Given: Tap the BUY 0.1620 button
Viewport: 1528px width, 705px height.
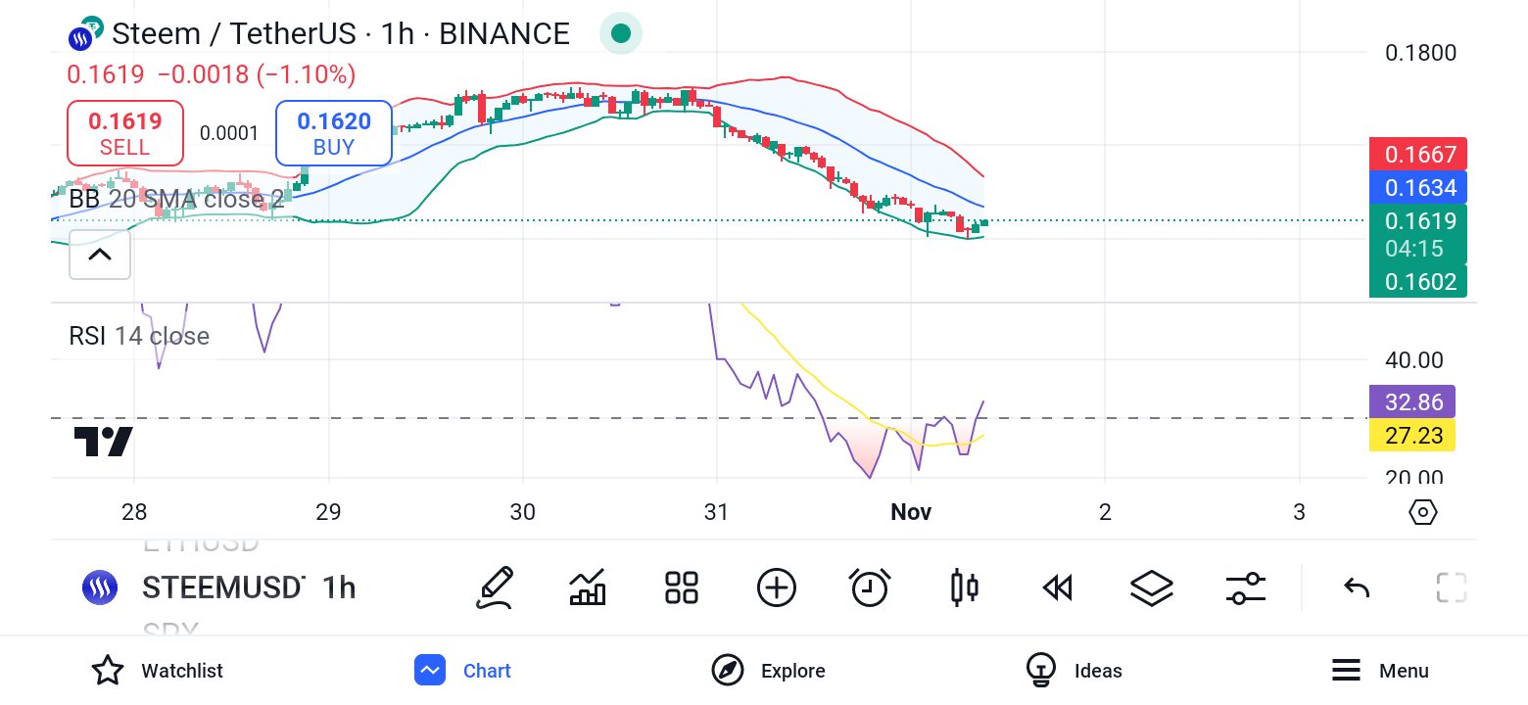Looking at the screenshot, I should tap(334, 133).
